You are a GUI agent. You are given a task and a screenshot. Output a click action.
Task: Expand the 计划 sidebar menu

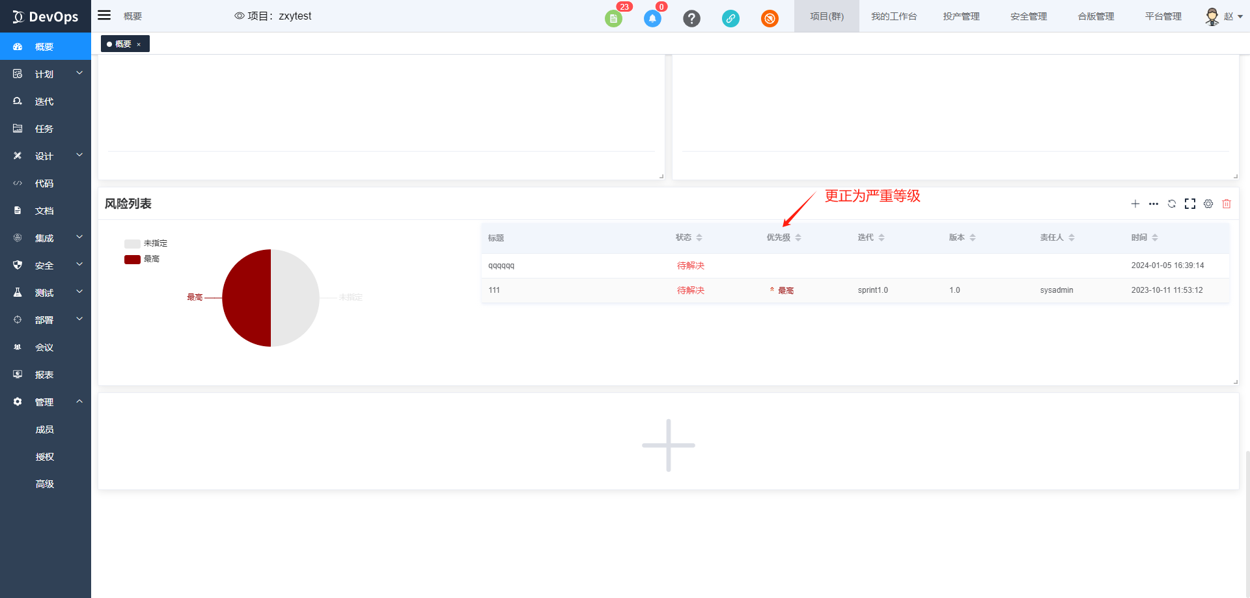point(46,74)
